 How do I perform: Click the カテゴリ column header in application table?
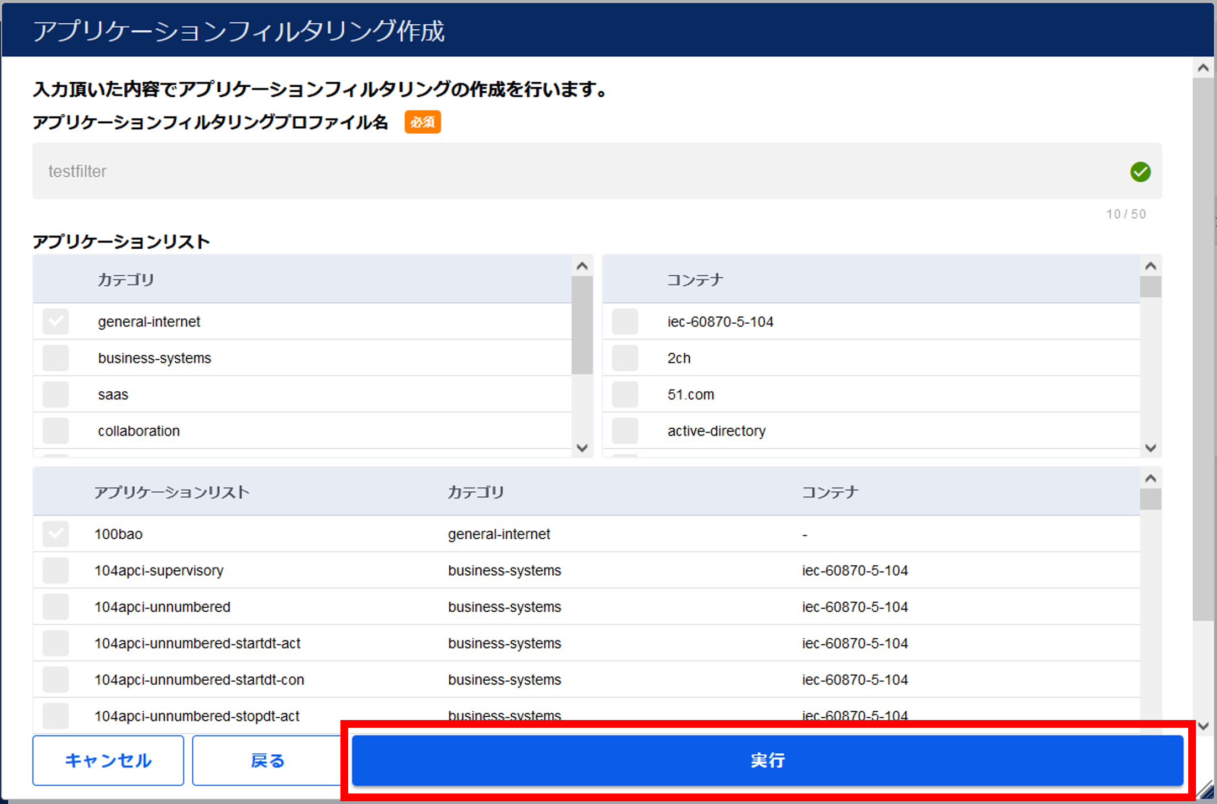pyautogui.click(x=476, y=492)
